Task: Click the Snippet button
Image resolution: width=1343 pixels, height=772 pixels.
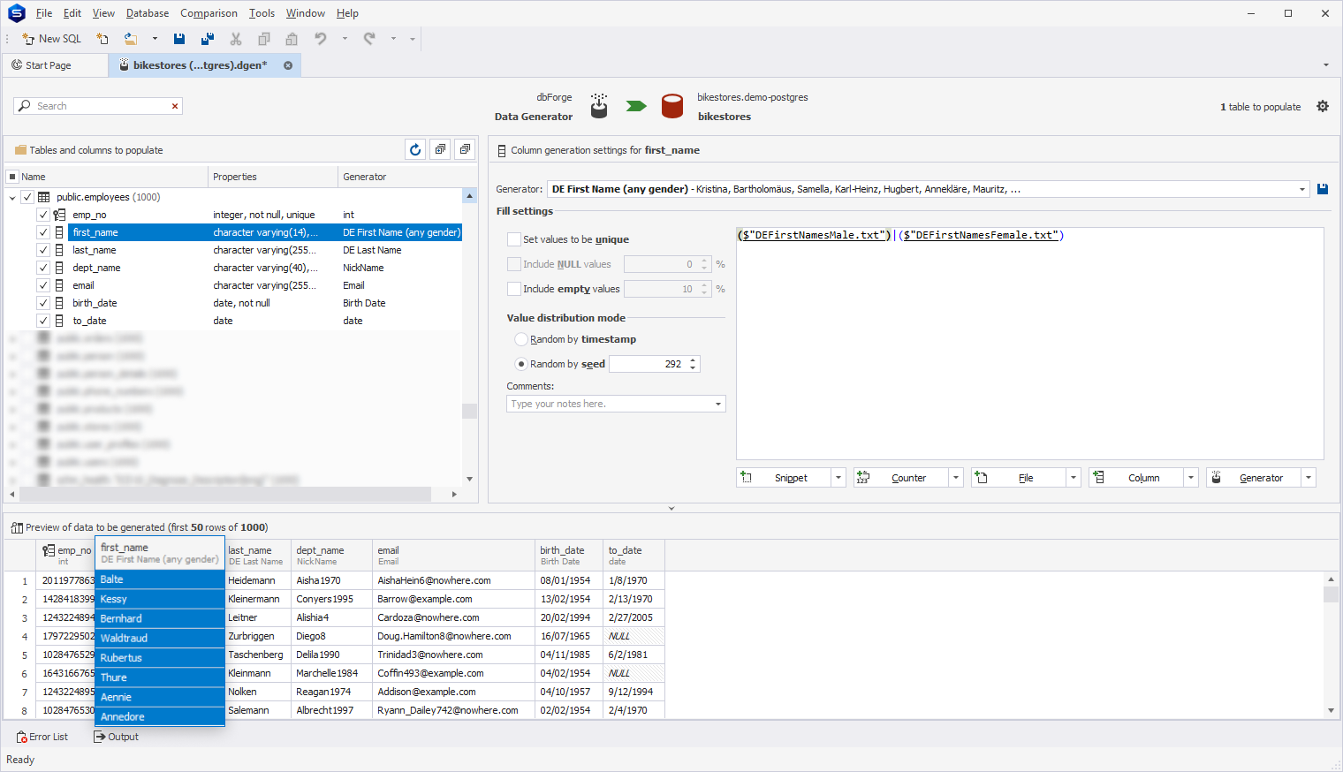Action: pyautogui.click(x=783, y=478)
